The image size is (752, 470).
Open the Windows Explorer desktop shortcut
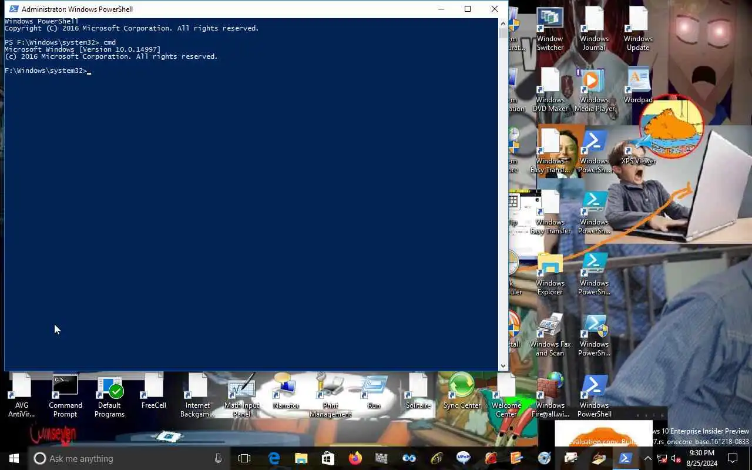pos(550,274)
